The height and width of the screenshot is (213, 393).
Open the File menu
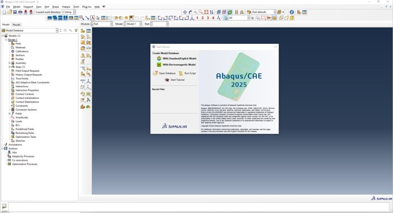[x=8, y=7]
